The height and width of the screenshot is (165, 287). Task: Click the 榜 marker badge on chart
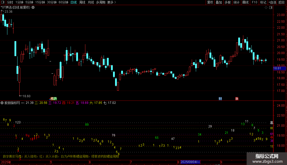(52, 98)
